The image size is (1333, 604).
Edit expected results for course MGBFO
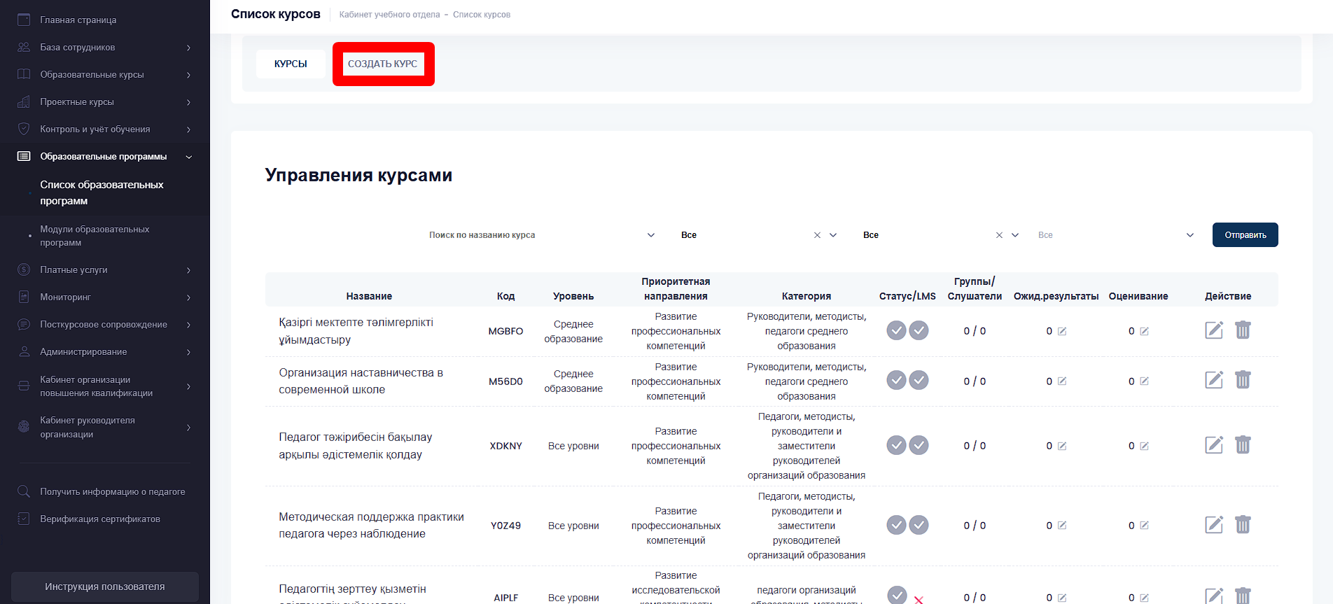[1062, 331]
